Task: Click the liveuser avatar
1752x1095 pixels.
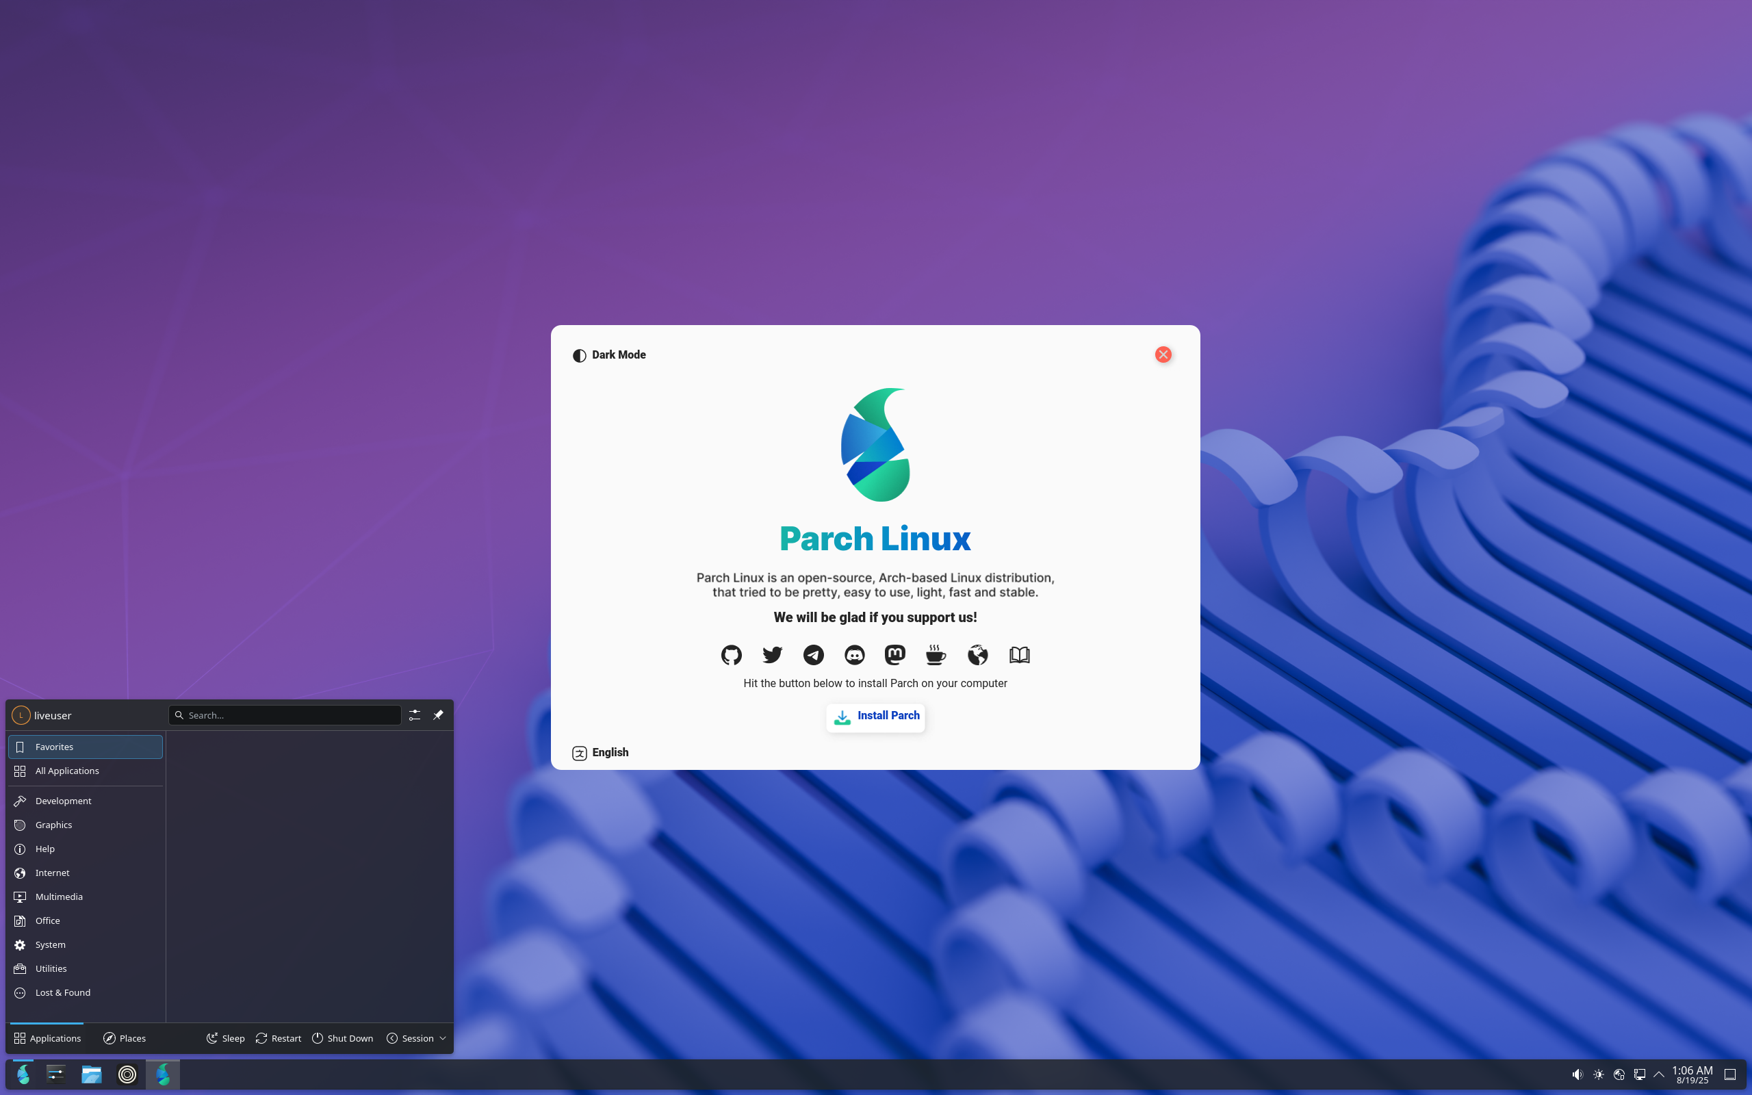Action: pyautogui.click(x=21, y=714)
